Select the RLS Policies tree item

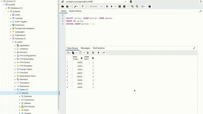pos(29,107)
